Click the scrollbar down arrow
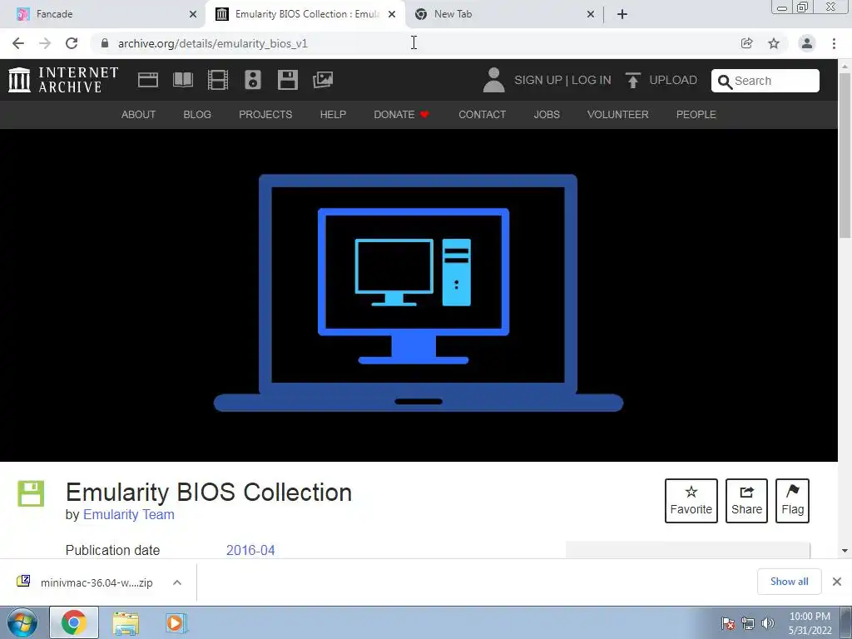This screenshot has height=639, width=852. pyautogui.click(x=845, y=551)
